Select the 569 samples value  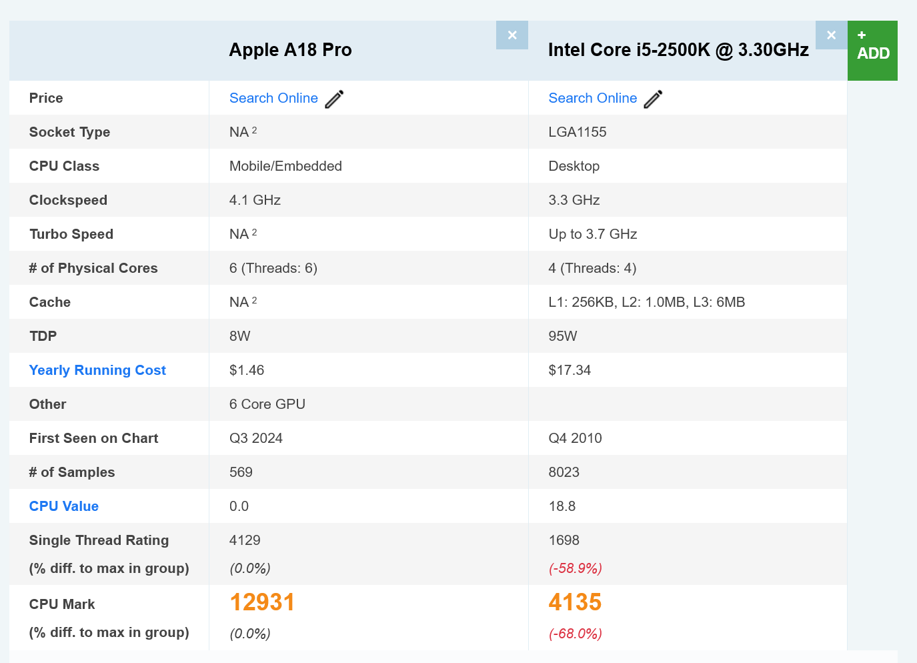pos(241,472)
